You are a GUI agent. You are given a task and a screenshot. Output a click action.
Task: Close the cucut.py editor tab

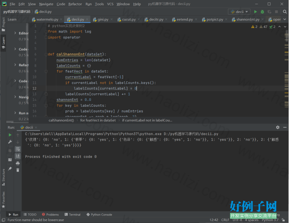139,19
